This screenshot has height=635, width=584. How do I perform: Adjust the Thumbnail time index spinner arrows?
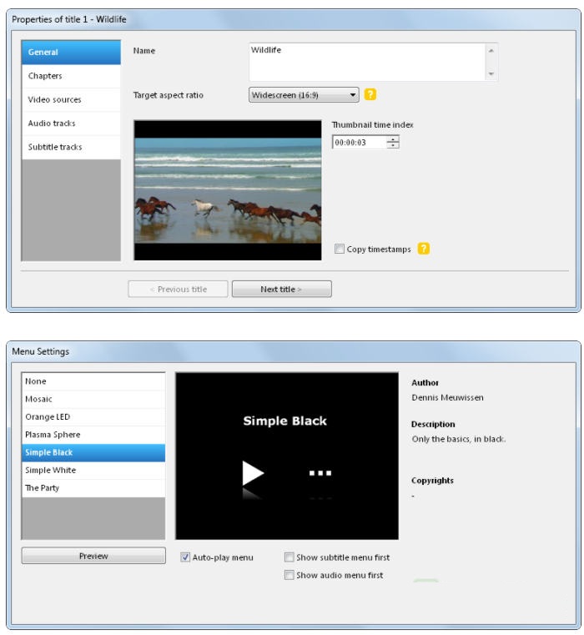coord(393,143)
